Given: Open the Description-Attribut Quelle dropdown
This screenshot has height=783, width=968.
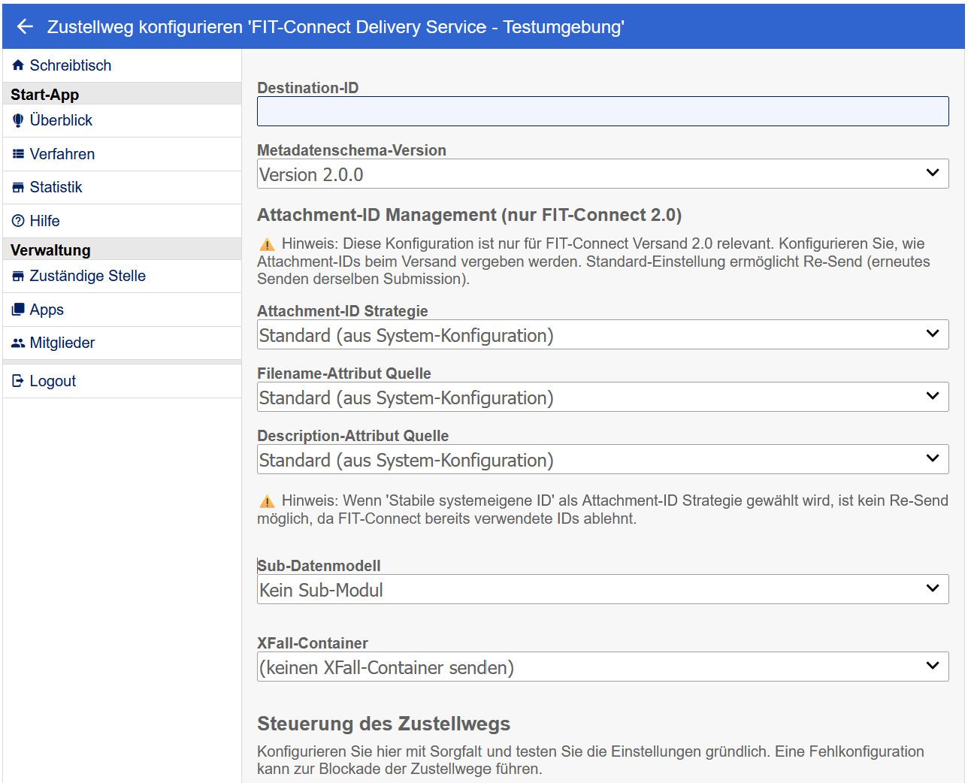Looking at the screenshot, I should point(603,459).
